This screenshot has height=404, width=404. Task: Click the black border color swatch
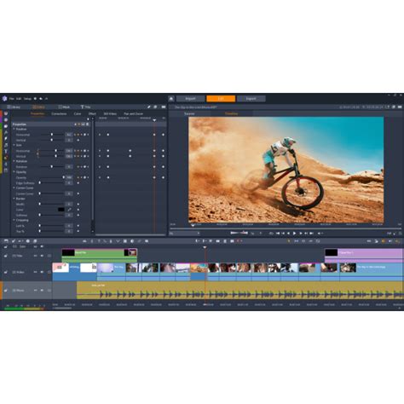[61, 210]
